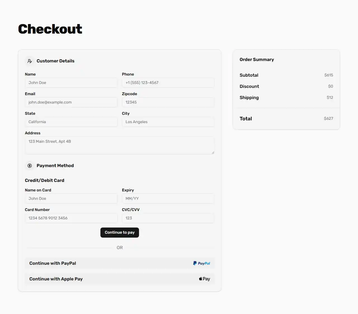Click the State field showing California
The width and height of the screenshot is (358, 314).
tap(71, 122)
